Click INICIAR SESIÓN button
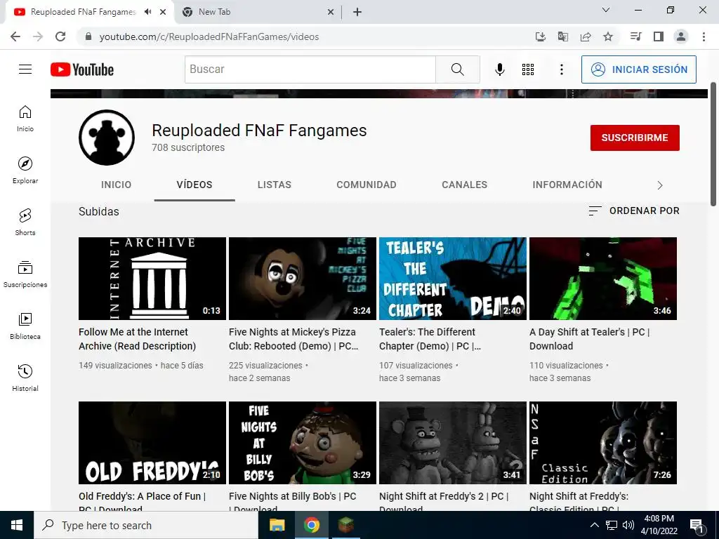 pyautogui.click(x=639, y=69)
